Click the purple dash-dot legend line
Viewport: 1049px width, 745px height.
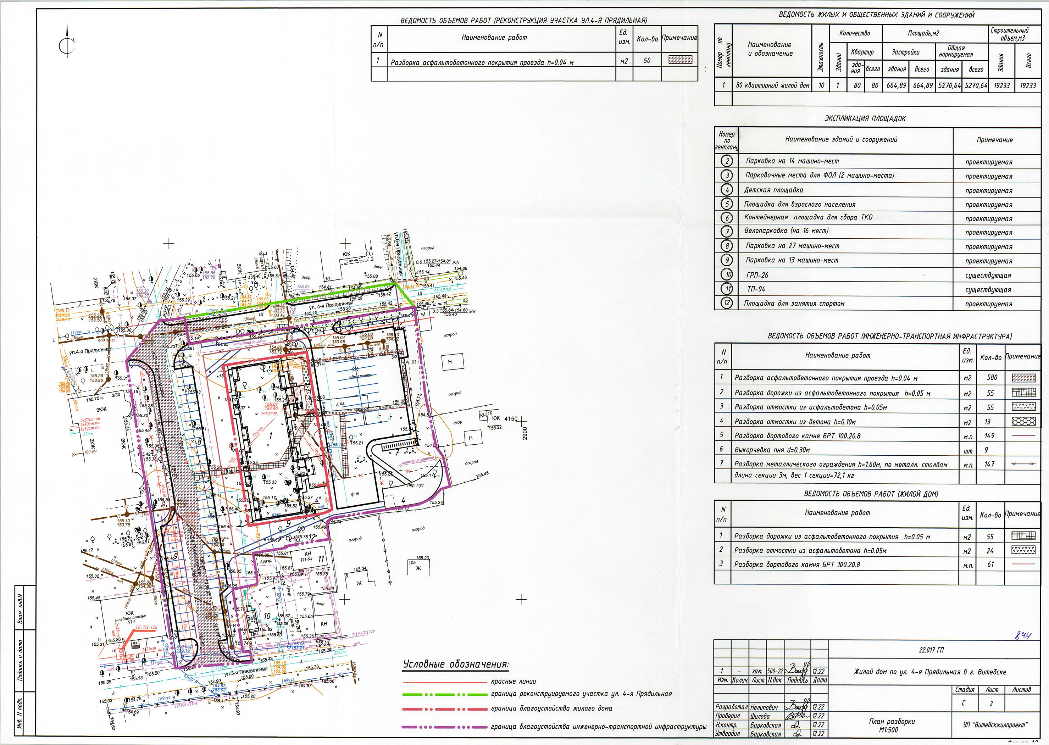pyautogui.click(x=444, y=728)
